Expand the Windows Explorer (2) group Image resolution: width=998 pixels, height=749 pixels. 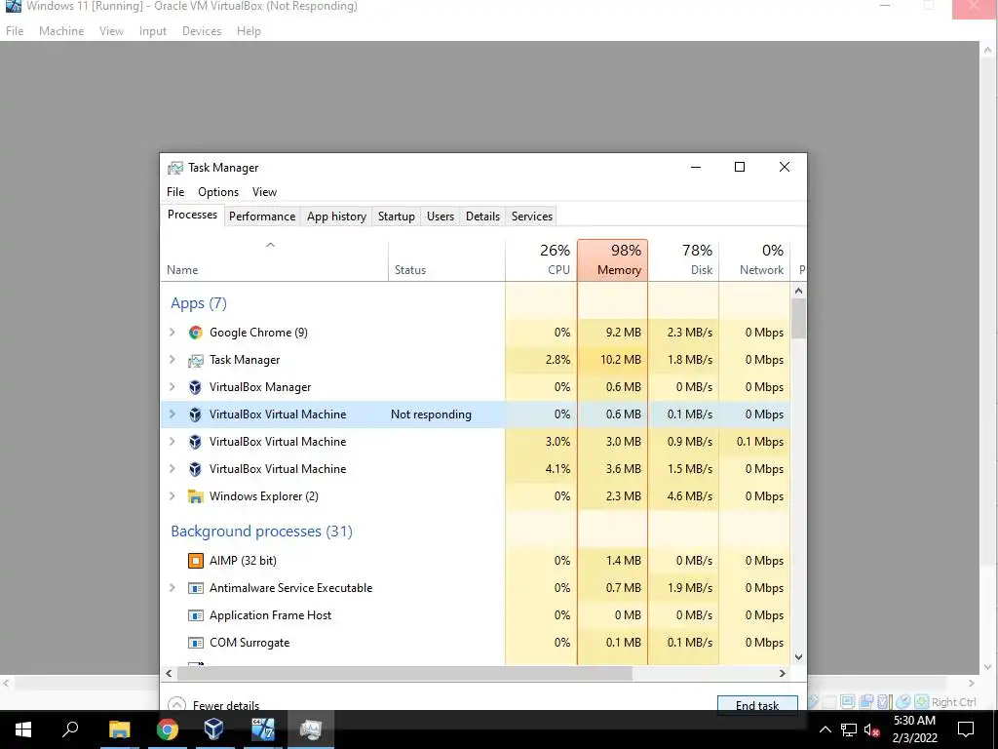pos(172,496)
